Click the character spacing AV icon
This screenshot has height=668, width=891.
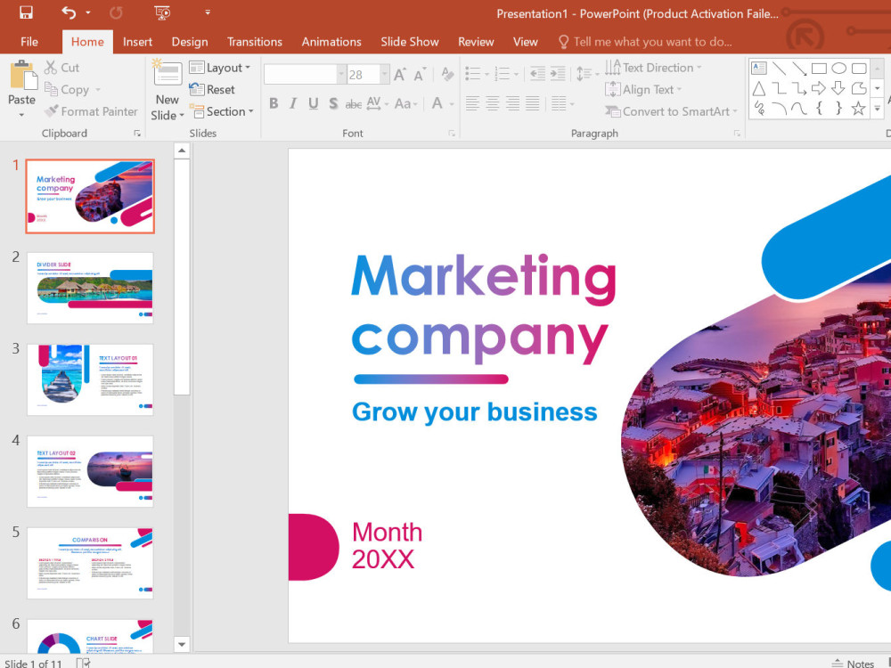pyautogui.click(x=374, y=103)
